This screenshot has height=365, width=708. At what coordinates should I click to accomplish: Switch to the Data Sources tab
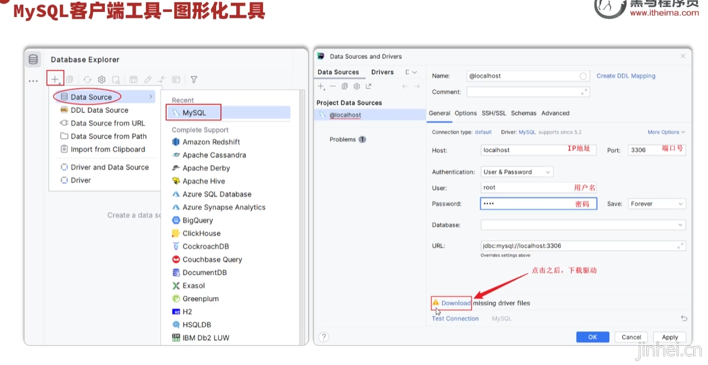tap(338, 72)
